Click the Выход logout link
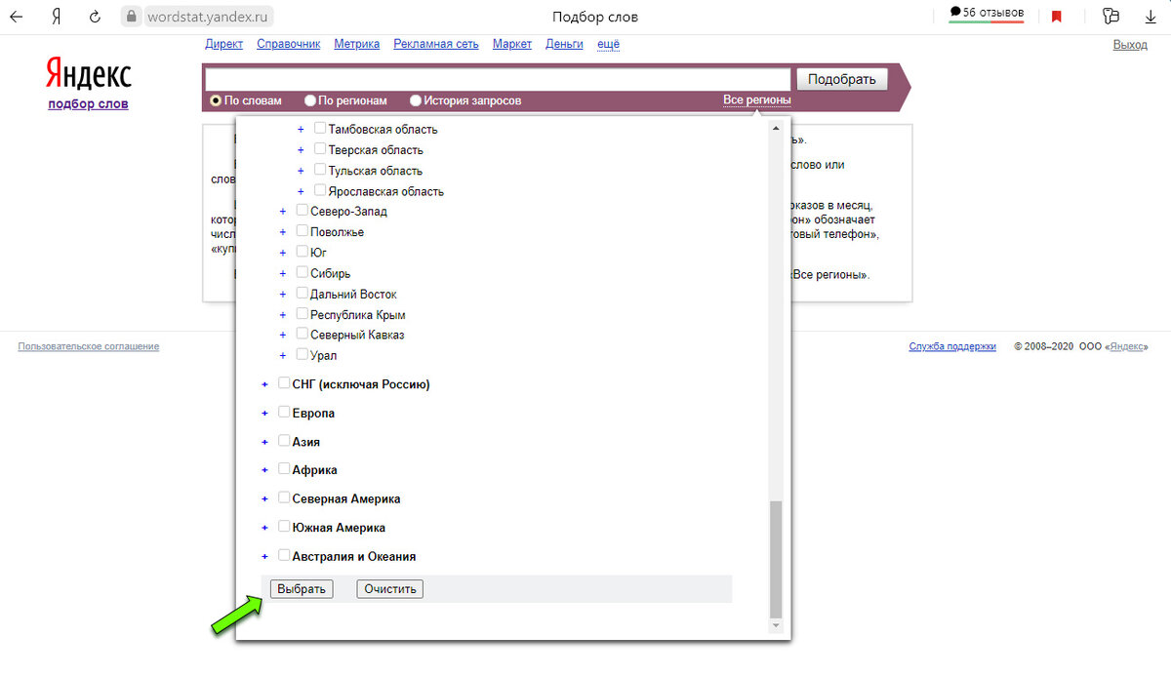Viewport: 1171px width, 676px height. click(x=1130, y=45)
